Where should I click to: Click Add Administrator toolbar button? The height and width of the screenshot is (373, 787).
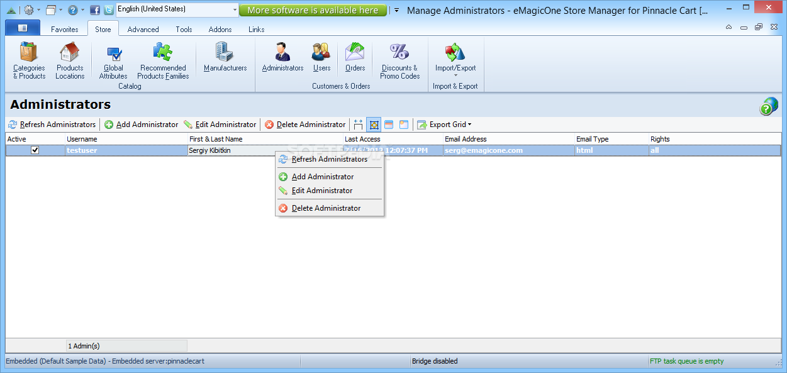tap(142, 125)
